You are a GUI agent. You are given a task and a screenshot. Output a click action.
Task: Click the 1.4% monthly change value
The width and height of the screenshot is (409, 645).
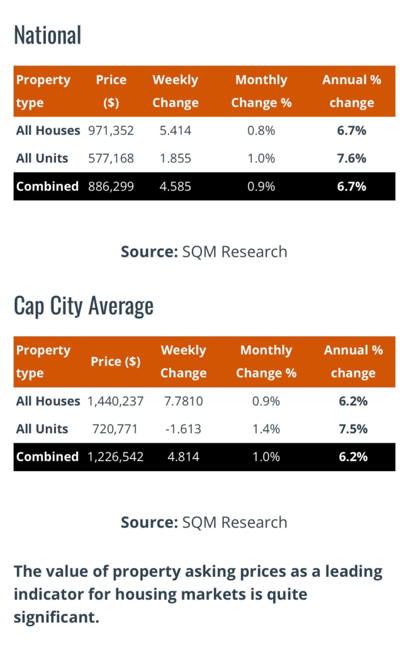coord(266,429)
